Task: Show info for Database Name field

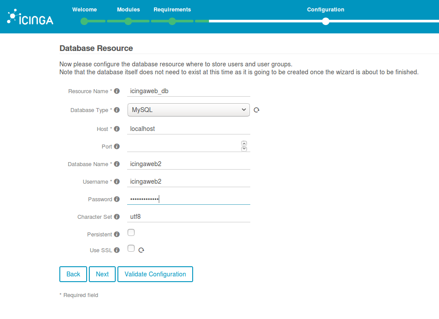Action: click(117, 164)
